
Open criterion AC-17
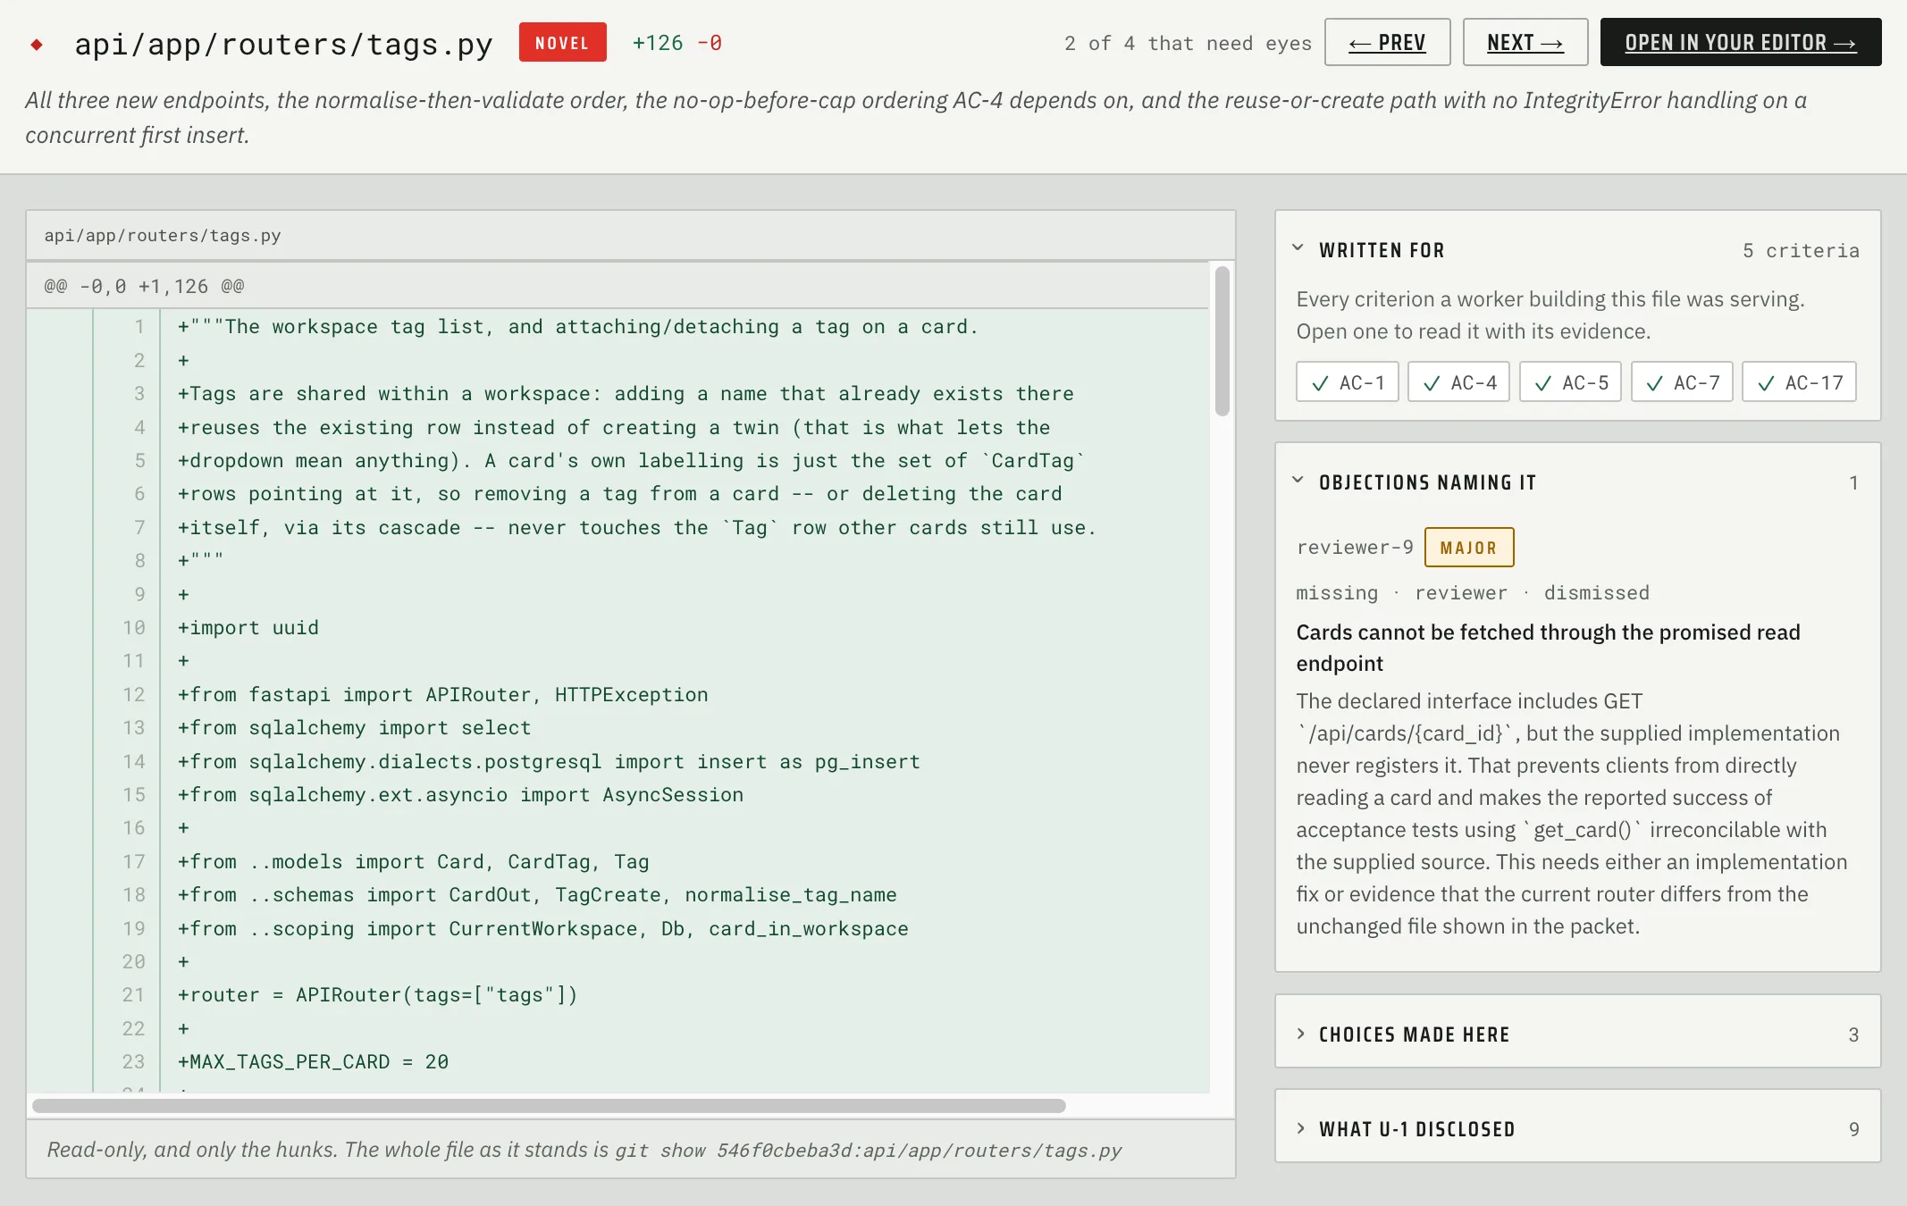[1799, 382]
